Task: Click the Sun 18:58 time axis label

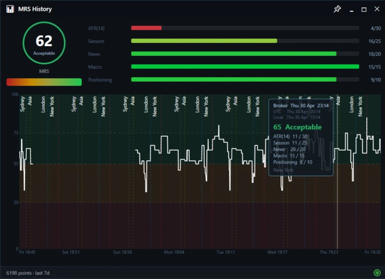Action: (122, 252)
